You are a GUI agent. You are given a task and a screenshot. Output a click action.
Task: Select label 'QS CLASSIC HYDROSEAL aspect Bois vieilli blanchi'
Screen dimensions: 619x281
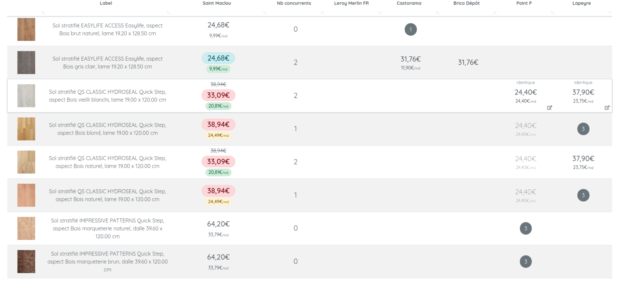tap(108, 96)
